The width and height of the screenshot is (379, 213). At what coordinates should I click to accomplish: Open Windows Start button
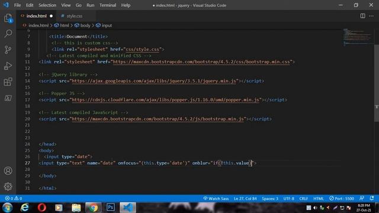[7, 208]
